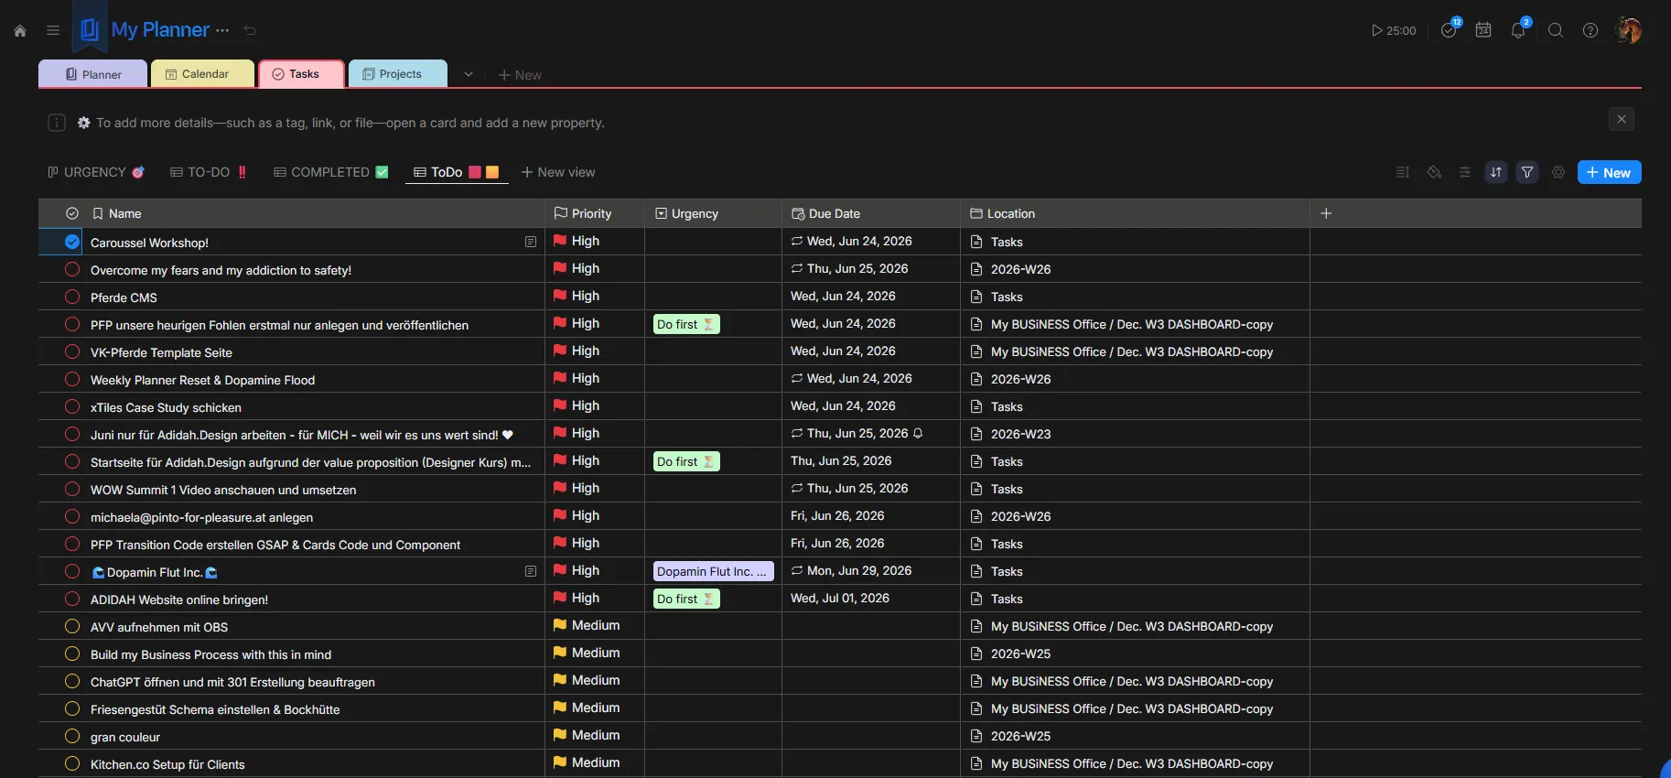Select the Tasks tab

coord(301,74)
